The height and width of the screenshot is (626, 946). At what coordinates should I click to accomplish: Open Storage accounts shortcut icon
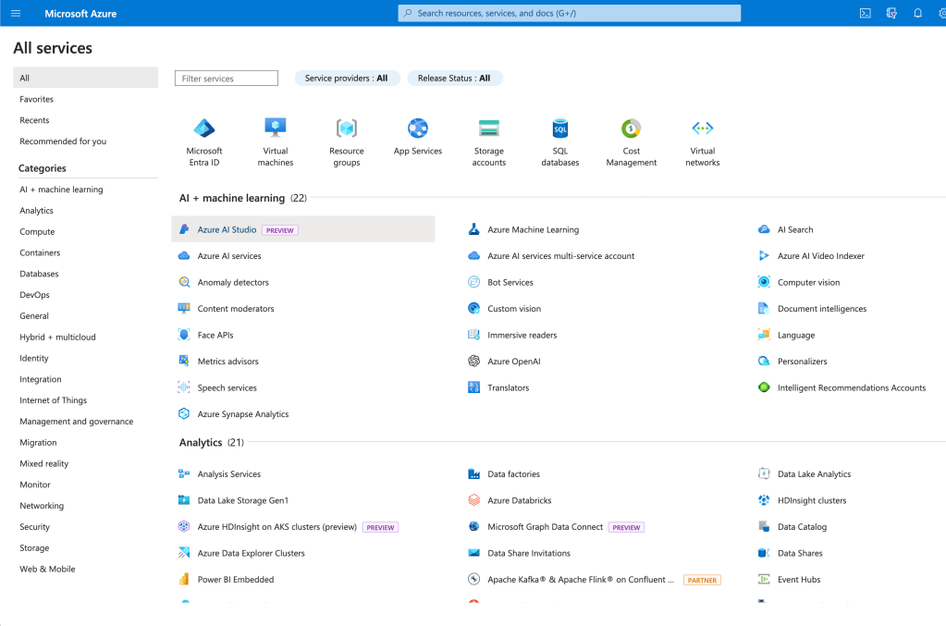click(x=488, y=128)
